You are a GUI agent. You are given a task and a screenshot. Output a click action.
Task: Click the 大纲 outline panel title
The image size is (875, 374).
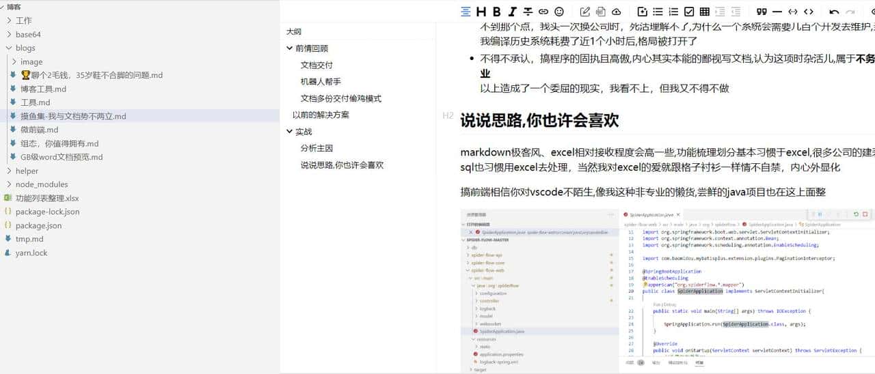pos(293,31)
